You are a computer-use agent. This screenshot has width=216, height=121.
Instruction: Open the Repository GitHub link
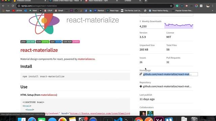pos(167,86)
